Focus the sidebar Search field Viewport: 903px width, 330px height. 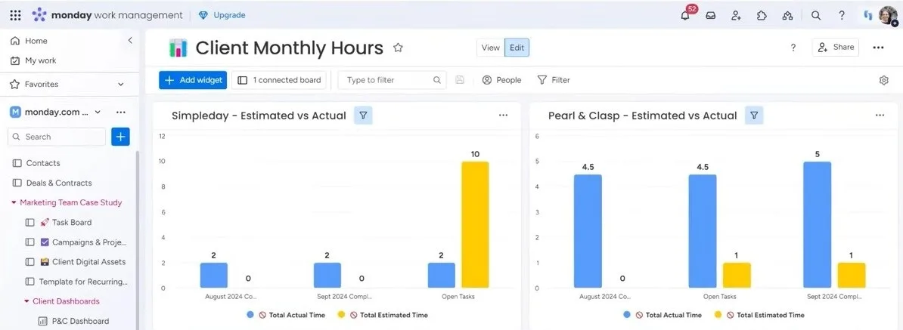(57, 137)
